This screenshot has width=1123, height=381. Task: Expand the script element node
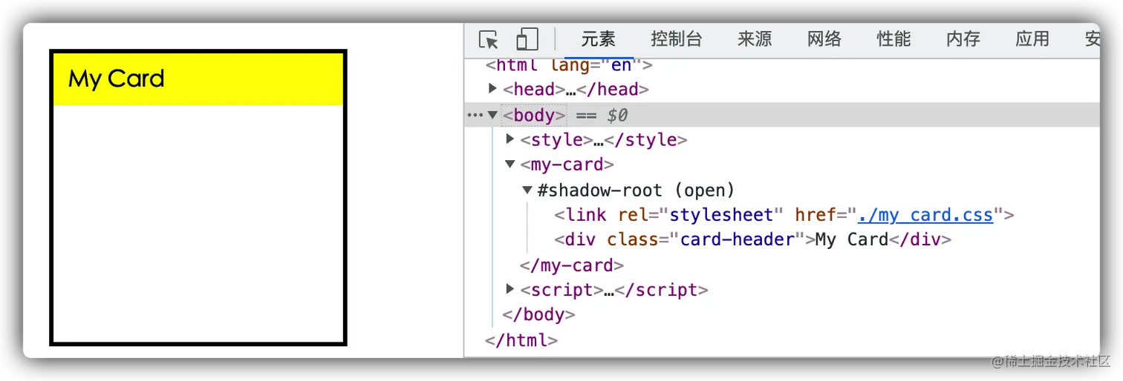click(510, 289)
